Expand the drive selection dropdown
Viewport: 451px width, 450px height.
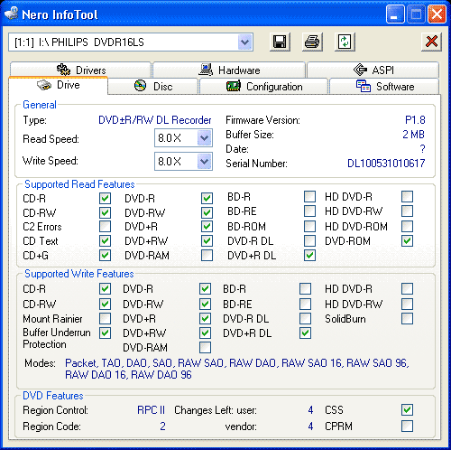[244, 42]
